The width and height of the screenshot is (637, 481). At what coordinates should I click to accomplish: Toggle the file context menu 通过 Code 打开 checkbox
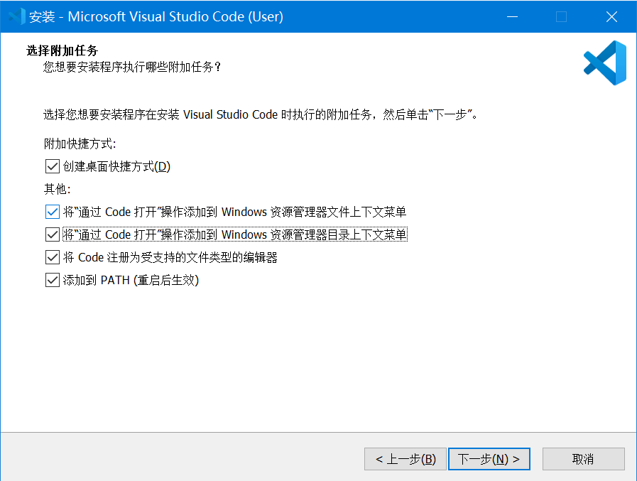coord(52,211)
